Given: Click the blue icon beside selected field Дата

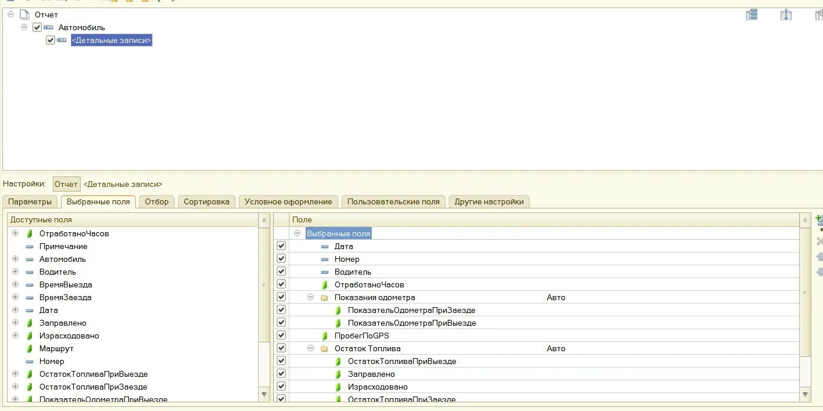Looking at the screenshot, I should 325,246.
